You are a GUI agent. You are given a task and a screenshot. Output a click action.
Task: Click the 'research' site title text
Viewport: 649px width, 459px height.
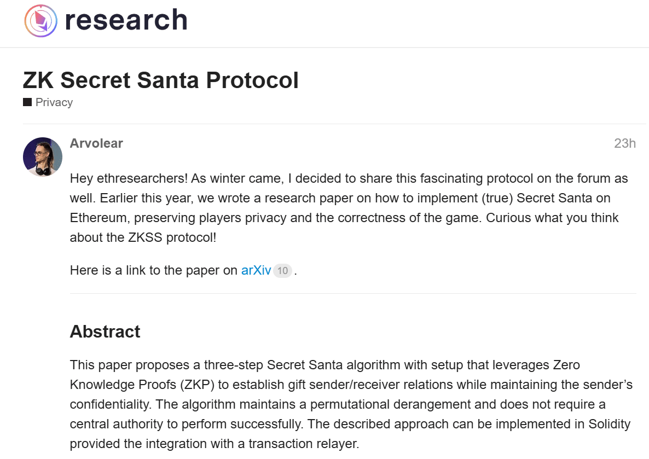[126, 20]
